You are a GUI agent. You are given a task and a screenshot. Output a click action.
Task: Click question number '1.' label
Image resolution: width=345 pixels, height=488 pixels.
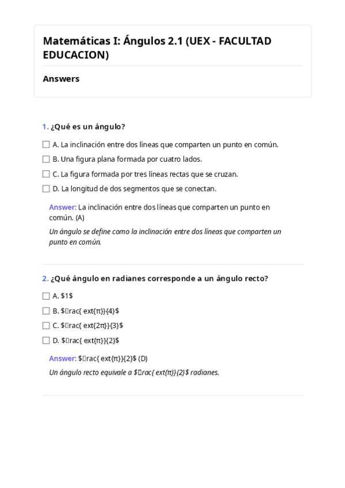click(x=45, y=127)
